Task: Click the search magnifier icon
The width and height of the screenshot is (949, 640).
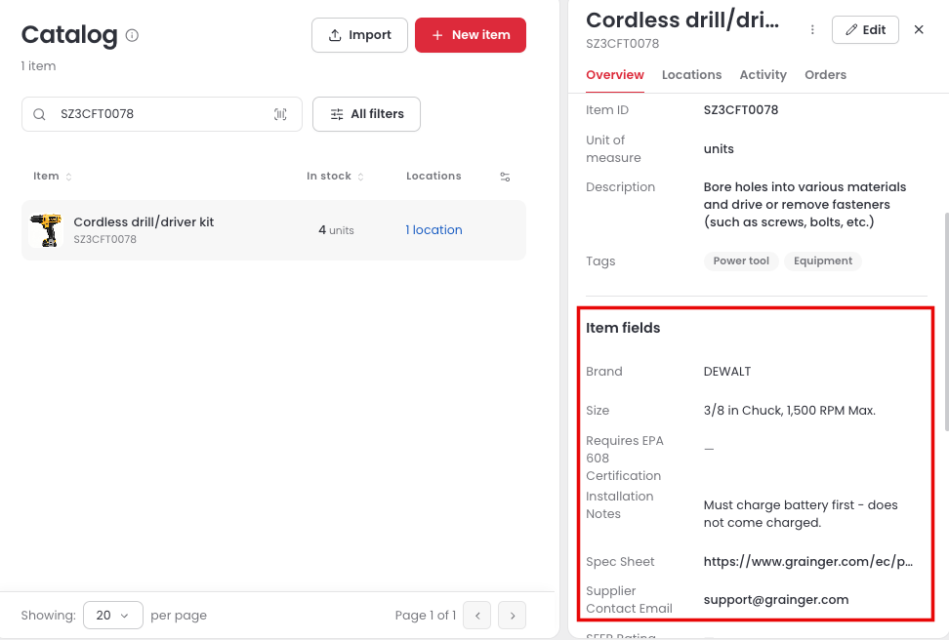Action: click(39, 114)
